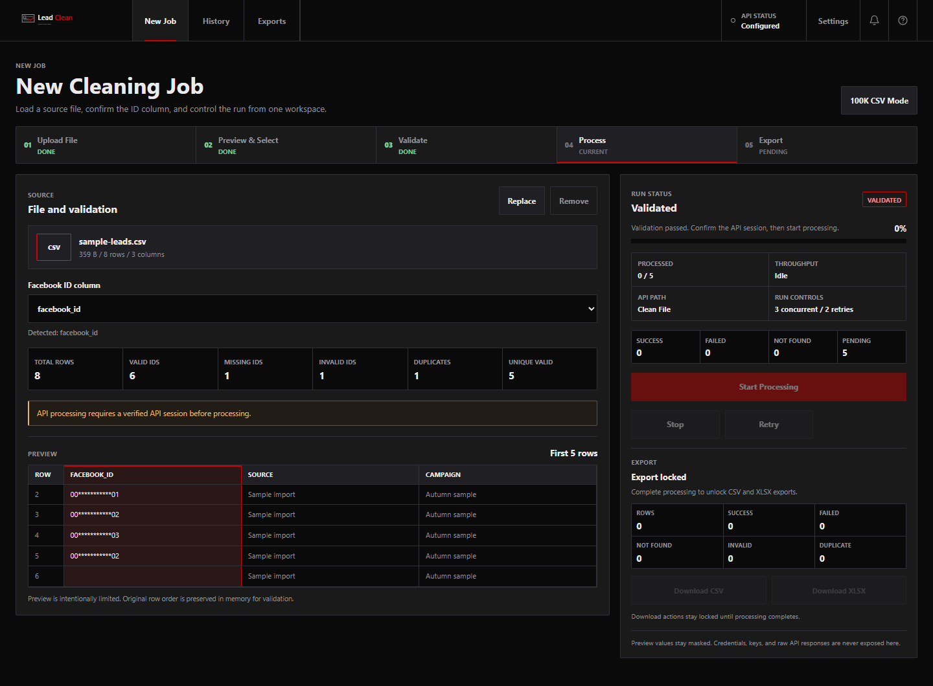
Task: Click the CAMPAIGN column header
Action: tap(507, 474)
